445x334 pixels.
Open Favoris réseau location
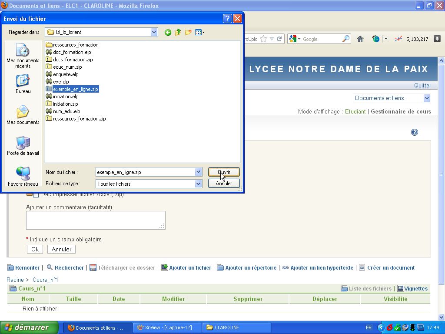[23, 176]
